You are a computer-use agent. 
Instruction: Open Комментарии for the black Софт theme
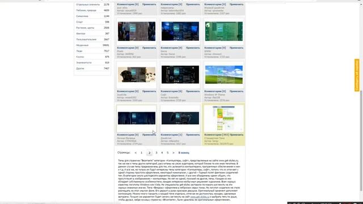171,91
